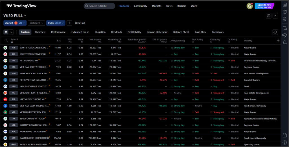
Task: Switch to the Performance tab
Action: (58, 32)
